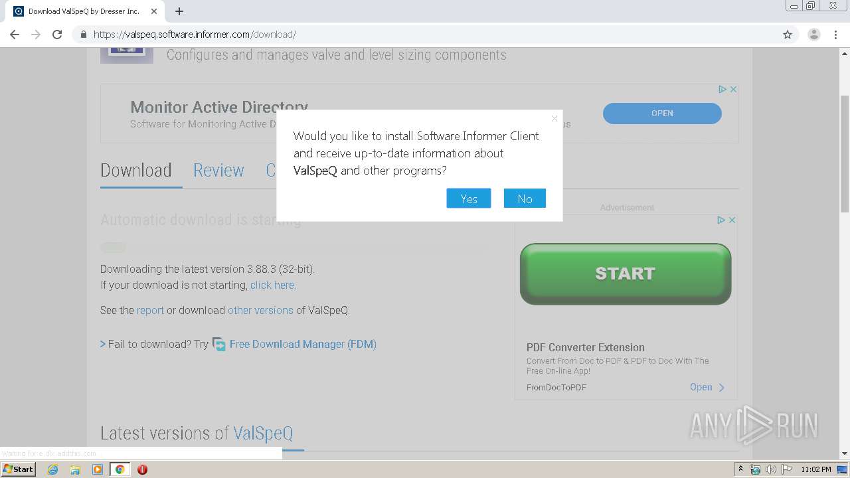
Task: Launch Internet Explorer from the taskbar
Action: pos(53,469)
